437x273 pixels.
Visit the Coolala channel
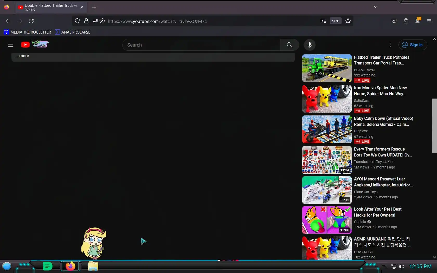coord(360,222)
